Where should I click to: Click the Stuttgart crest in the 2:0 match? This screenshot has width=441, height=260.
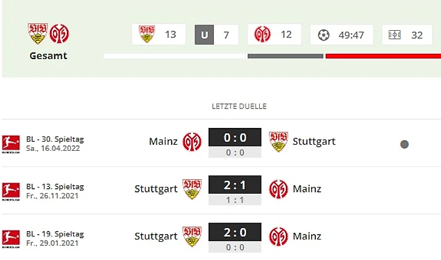[192, 236]
